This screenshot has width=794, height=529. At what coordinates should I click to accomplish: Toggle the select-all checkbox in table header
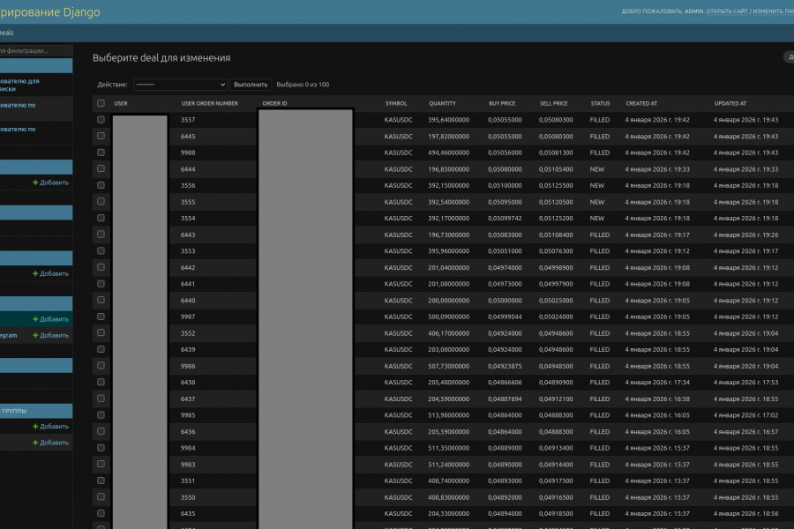pyautogui.click(x=101, y=103)
